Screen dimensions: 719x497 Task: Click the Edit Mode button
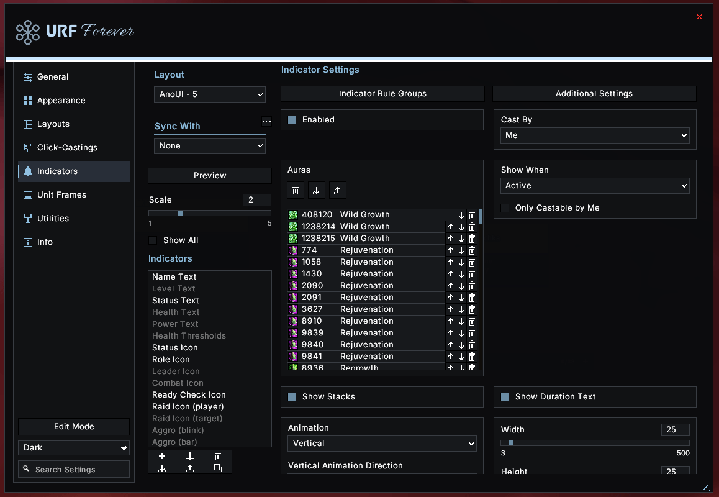point(74,427)
